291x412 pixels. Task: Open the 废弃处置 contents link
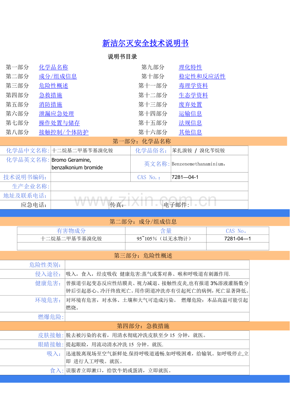pyautogui.click(x=190, y=104)
